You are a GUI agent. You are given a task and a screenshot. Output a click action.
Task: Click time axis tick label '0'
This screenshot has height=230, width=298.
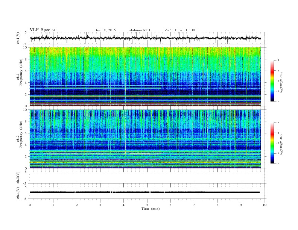pos(30,205)
